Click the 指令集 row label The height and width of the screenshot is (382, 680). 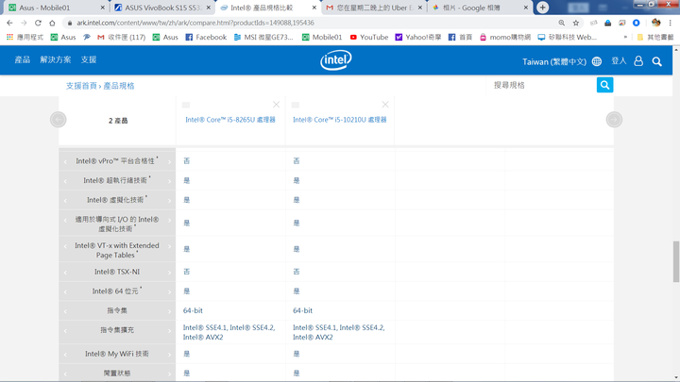click(x=117, y=310)
